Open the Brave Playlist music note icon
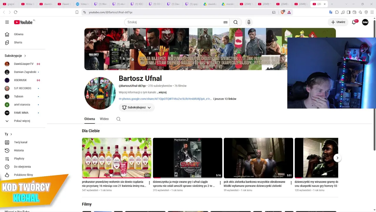 [x=343, y=12]
